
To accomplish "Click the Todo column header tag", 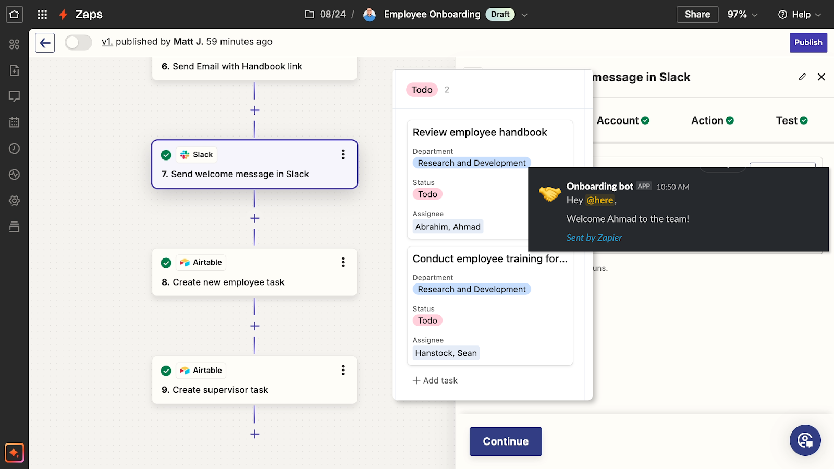I will (x=422, y=90).
